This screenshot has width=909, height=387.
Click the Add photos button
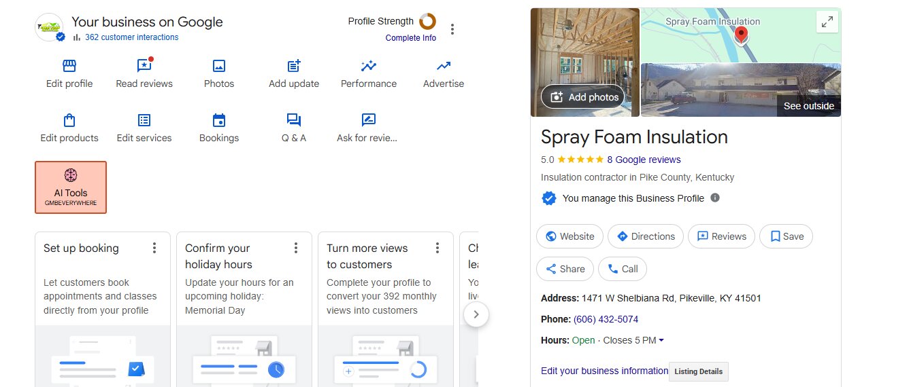point(582,97)
